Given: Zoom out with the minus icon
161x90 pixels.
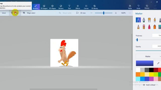Looking at the screenshot, I should coord(92,13).
